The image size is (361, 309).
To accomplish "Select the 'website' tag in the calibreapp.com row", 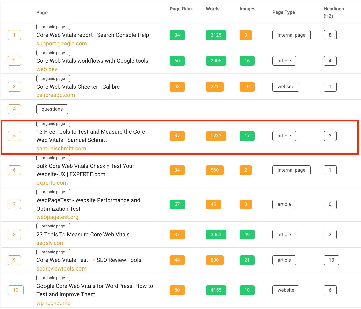I will click(286, 87).
